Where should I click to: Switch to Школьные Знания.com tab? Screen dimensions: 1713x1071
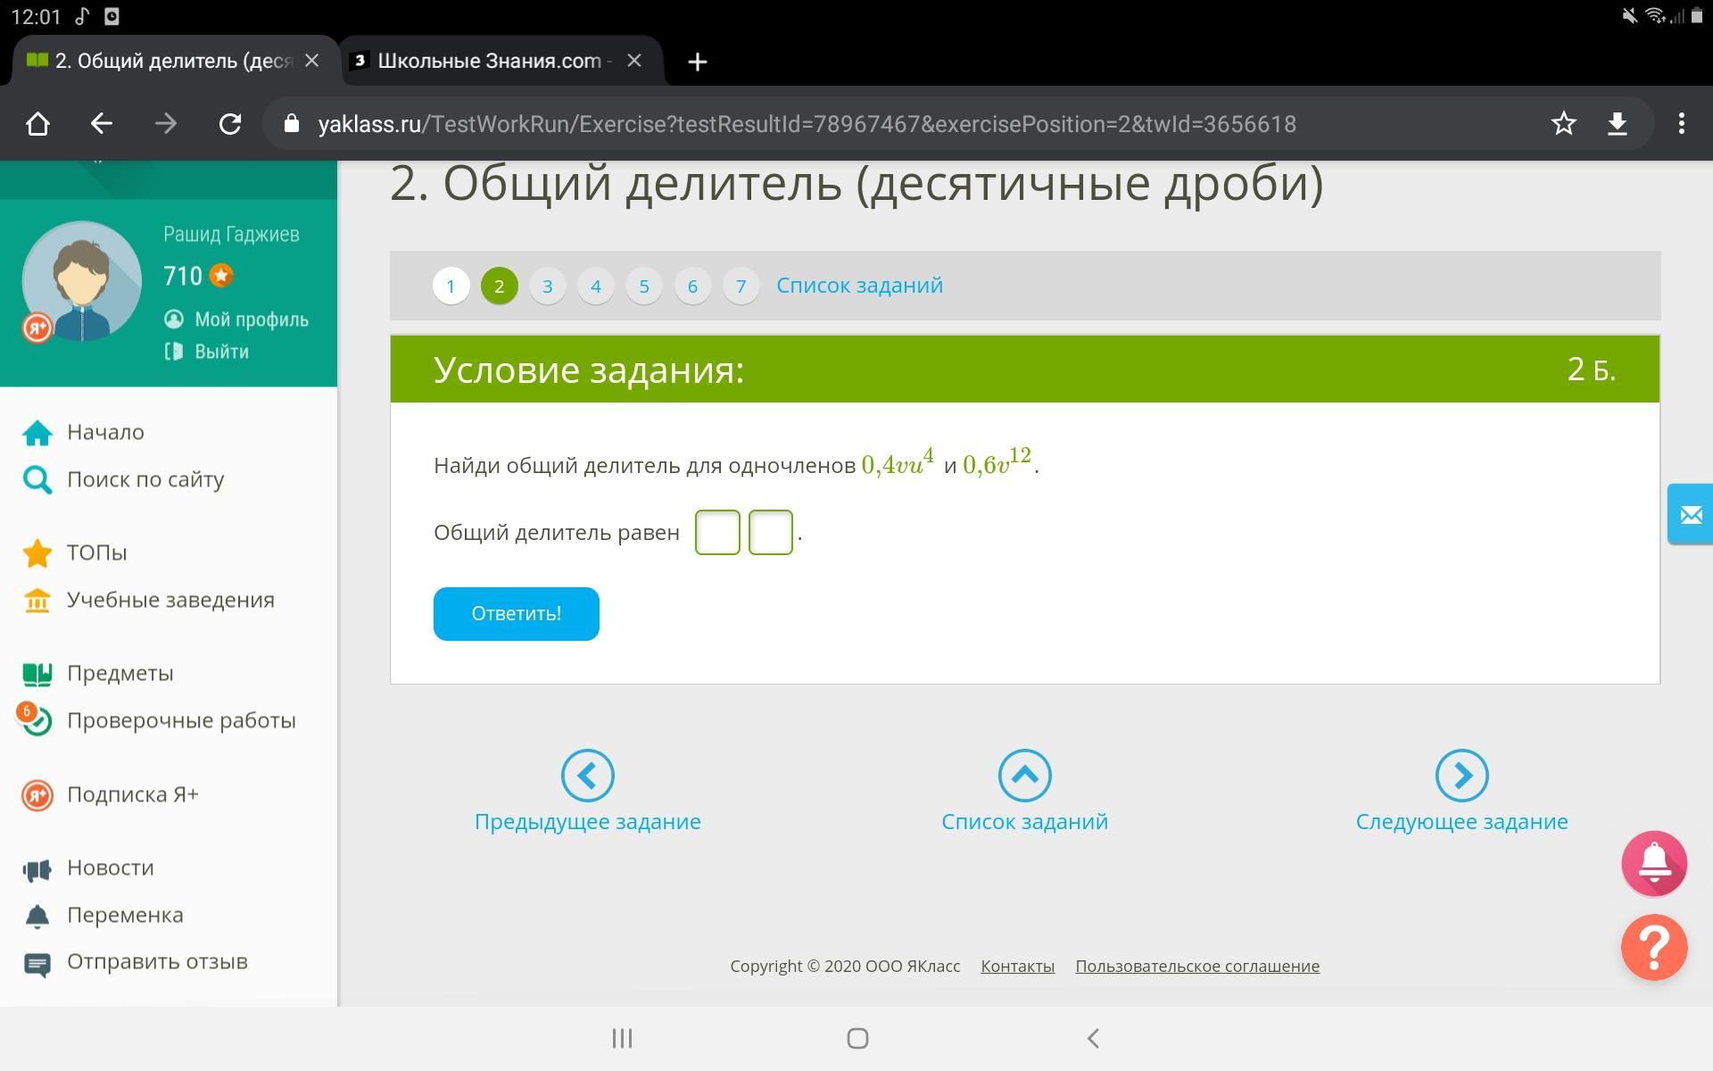489,62
